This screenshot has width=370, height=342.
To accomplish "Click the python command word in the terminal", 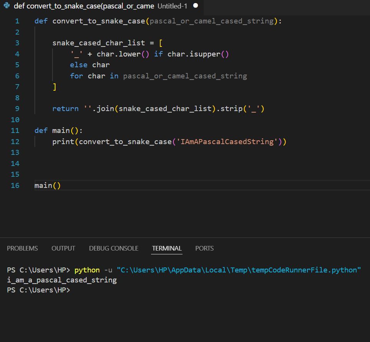I will 87,270.
